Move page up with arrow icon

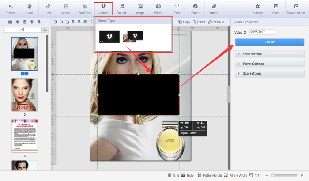coord(32,22)
